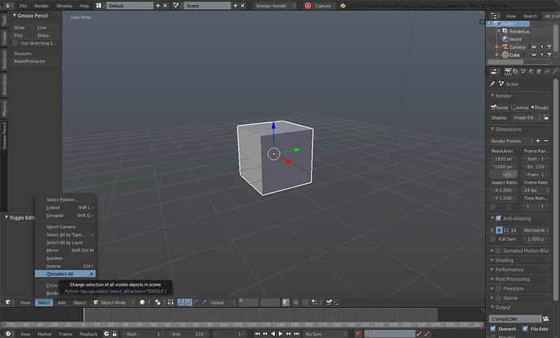Open the Image Editor display dropdown
The width and height of the screenshot is (560, 338).
[527, 118]
